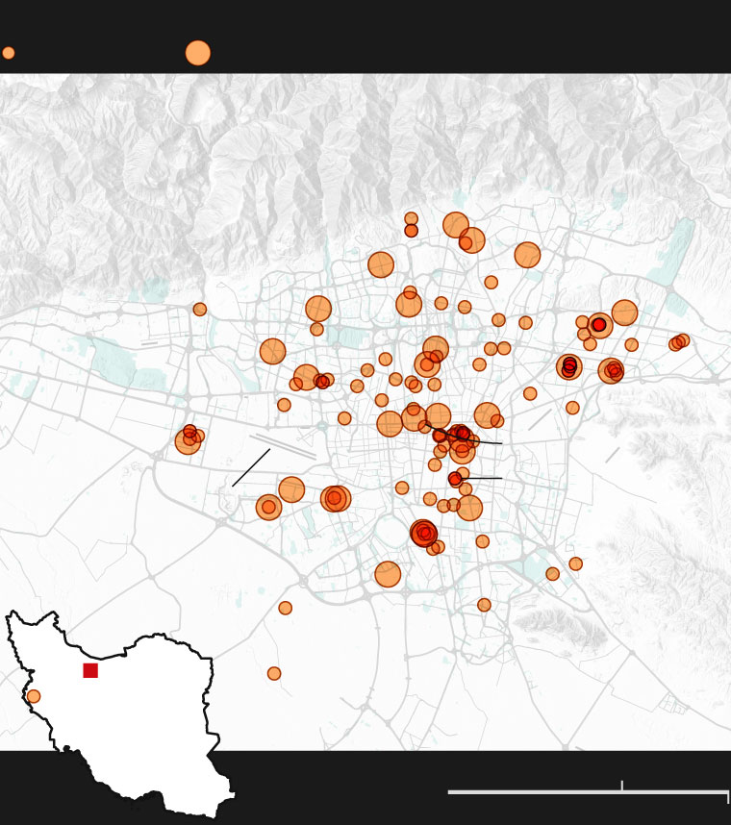The height and width of the screenshot is (825, 731).
Task: Select the lone circle just above the inset map
Action: click(x=286, y=608)
